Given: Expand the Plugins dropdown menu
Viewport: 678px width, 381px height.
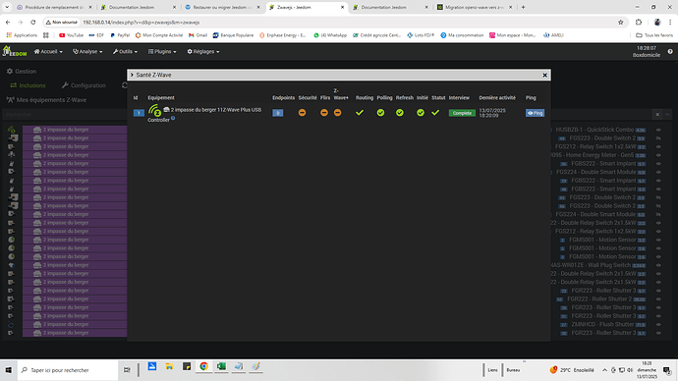Looking at the screenshot, I should (x=162, y=51).
